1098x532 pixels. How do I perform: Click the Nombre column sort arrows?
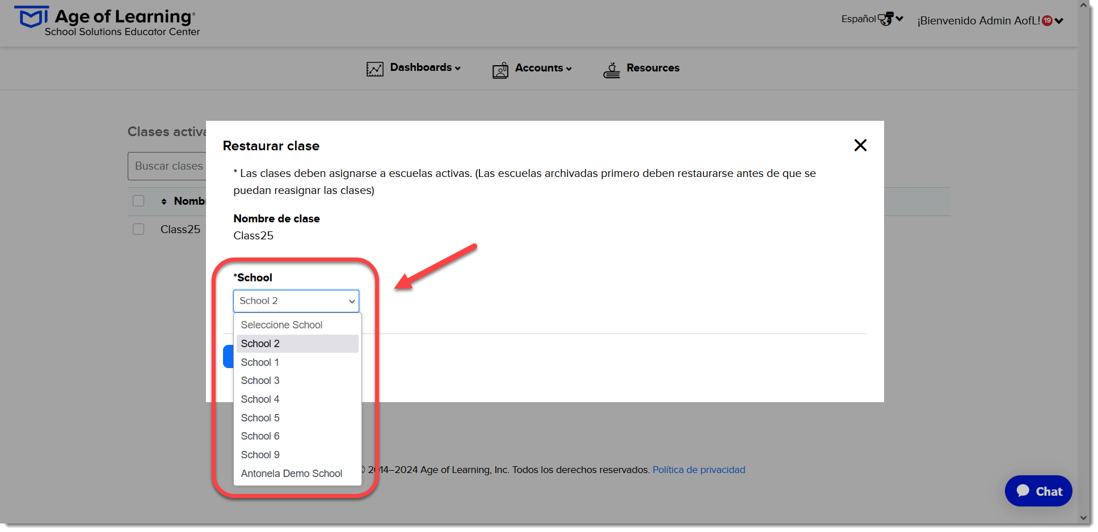[164, 201]
